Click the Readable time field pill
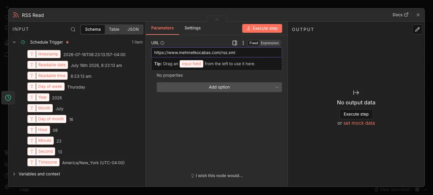This screenshot has width=433, height=195. (x=48, y=76)
